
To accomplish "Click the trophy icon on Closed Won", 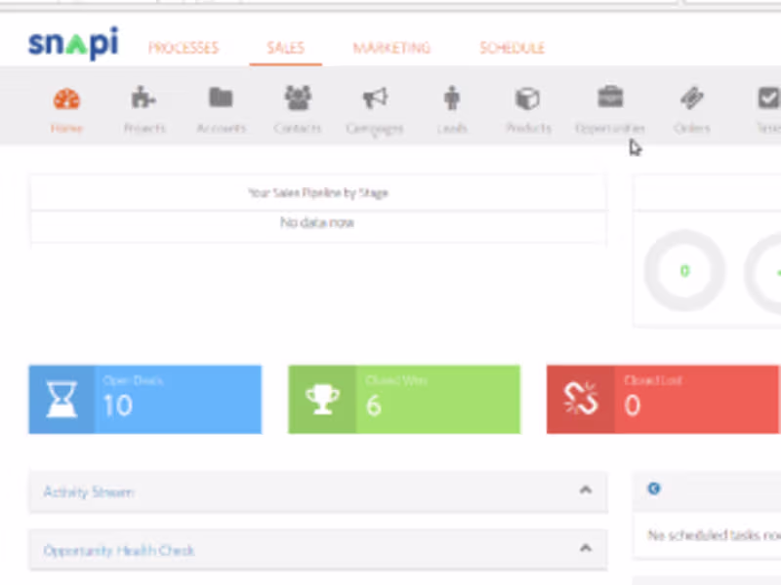I will 322,400.
